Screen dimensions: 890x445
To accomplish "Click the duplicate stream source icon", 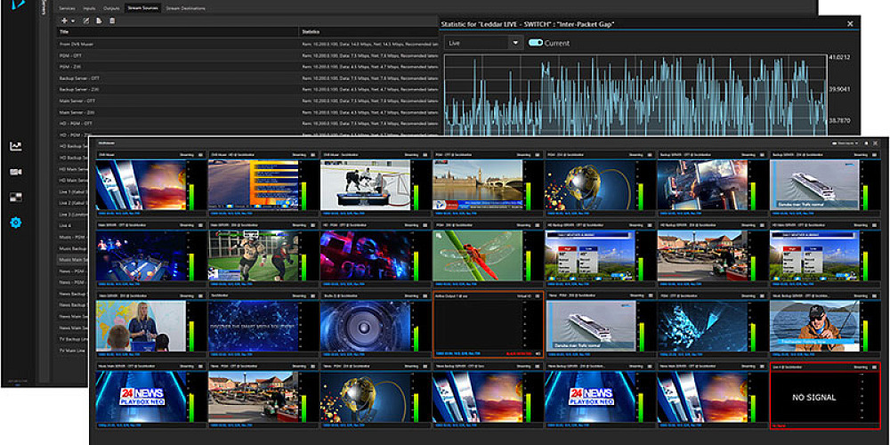I will pyautogui.click(x=99, y=20).
